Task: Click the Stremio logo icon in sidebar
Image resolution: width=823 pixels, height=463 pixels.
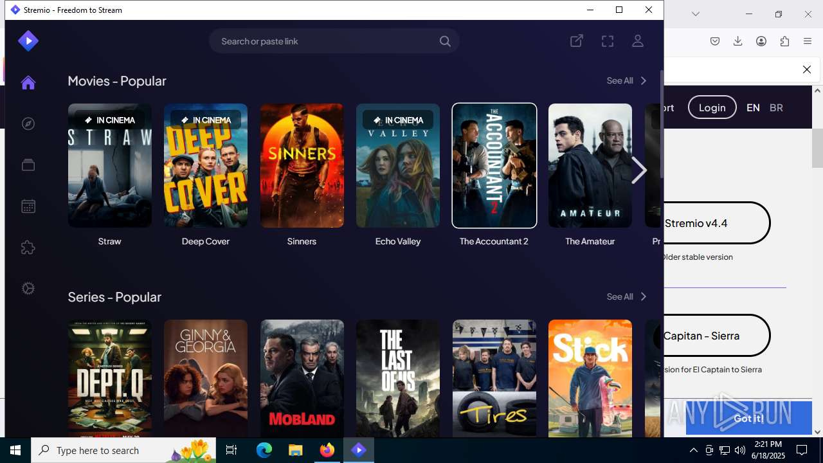Action: [28, 41]
